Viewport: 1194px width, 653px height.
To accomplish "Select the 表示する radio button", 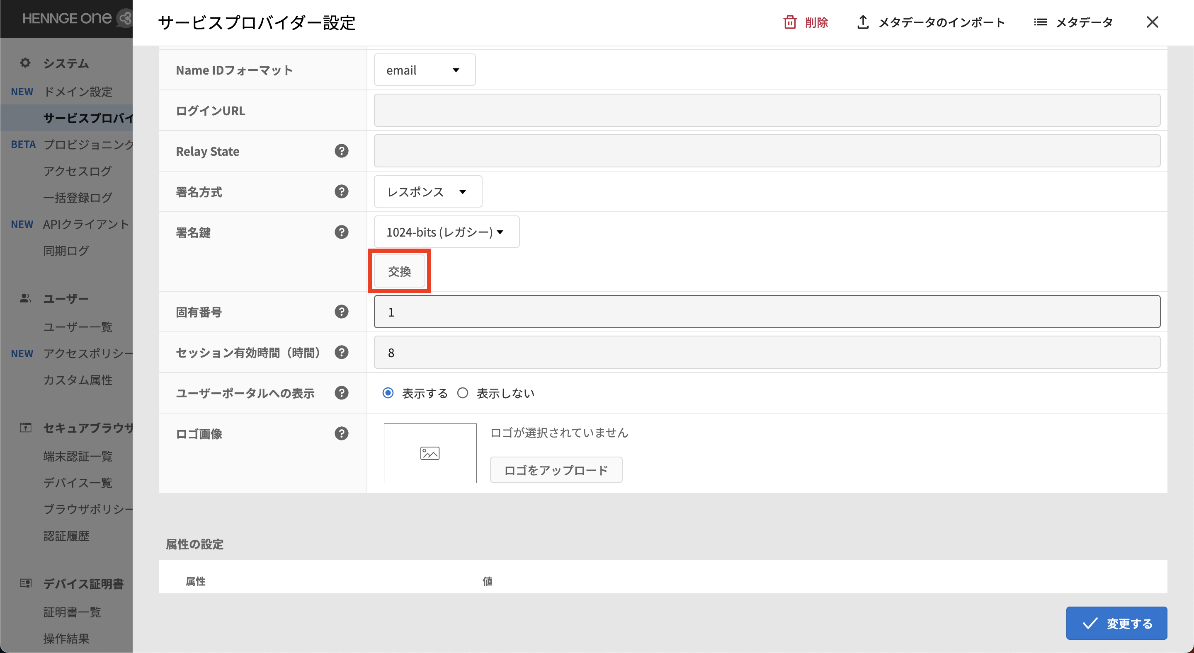I will pyautogui.click(x=388, y=393).
